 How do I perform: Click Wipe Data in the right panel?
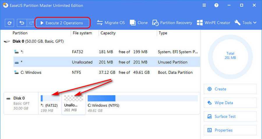pos(230,103)
